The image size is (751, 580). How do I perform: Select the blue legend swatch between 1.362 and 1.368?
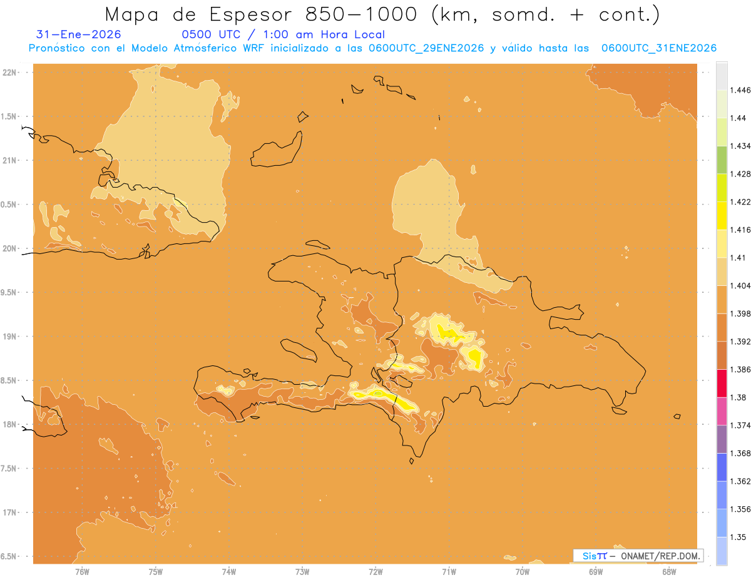click(x=722, y=467)
